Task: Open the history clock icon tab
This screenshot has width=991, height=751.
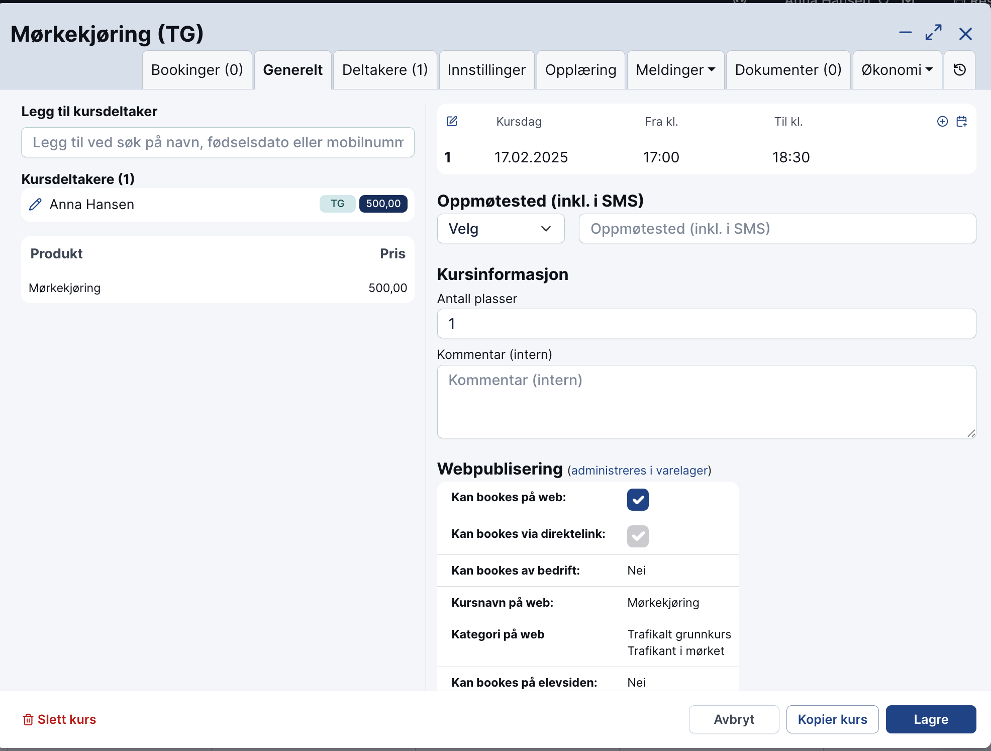Action: (x=959, y=70)
